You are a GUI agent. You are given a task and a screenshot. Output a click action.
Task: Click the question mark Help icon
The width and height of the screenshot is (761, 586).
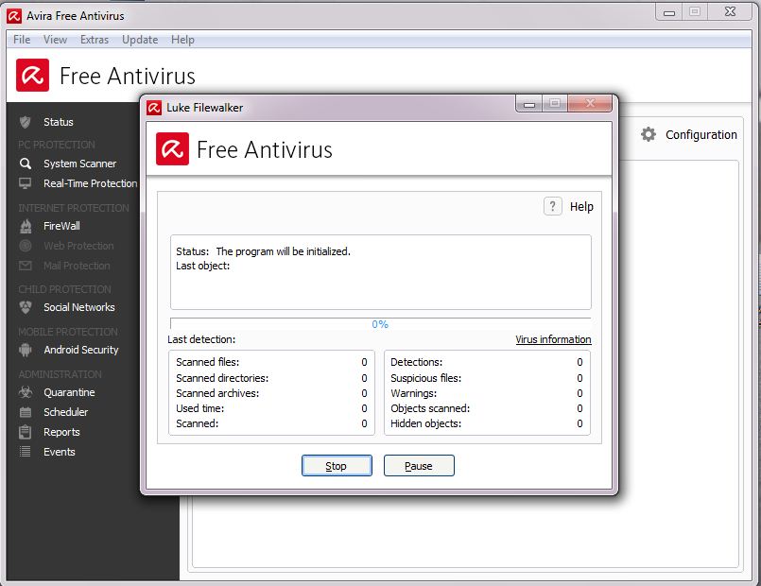(x=553, y=206)
